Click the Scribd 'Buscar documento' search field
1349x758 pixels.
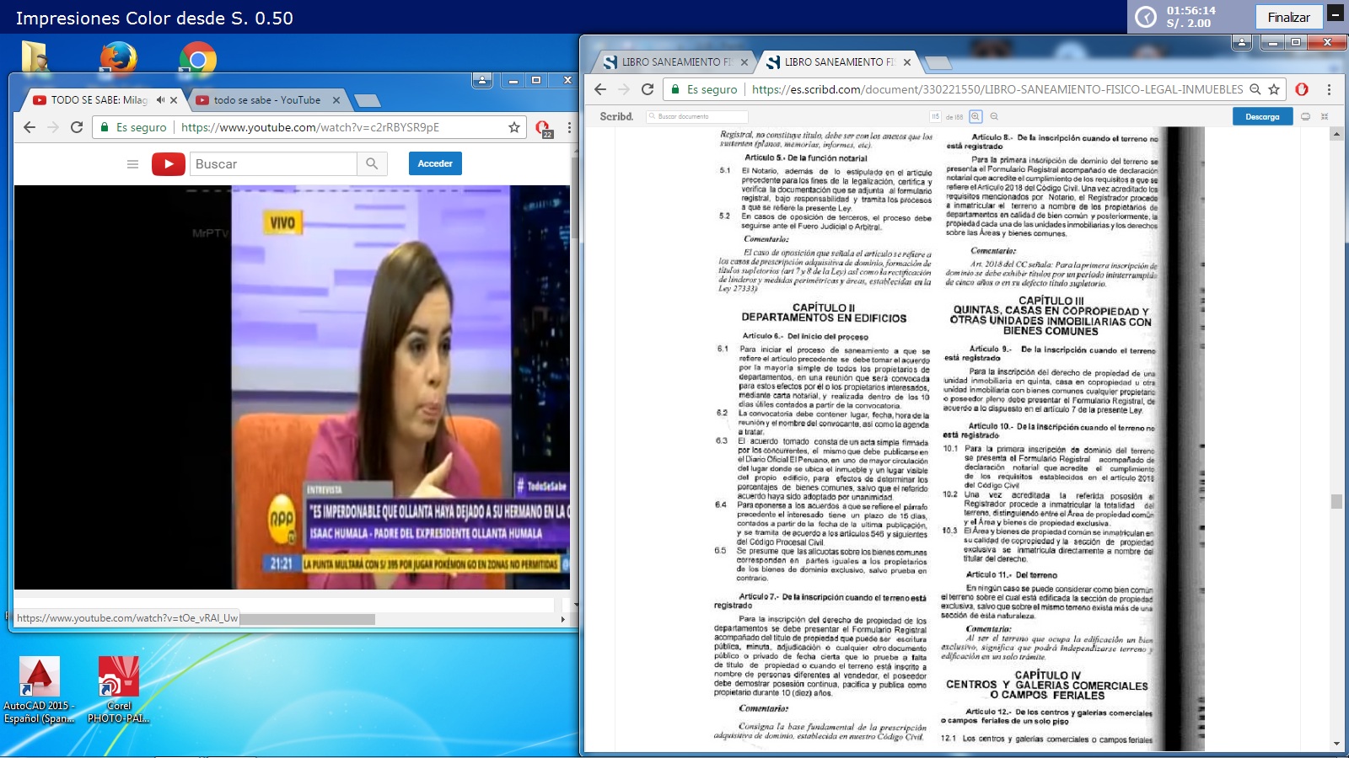click(697, 116)
